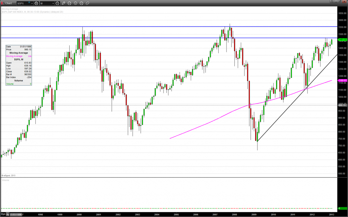
Task: Click the clock time template icon
Action: point(57,3)
